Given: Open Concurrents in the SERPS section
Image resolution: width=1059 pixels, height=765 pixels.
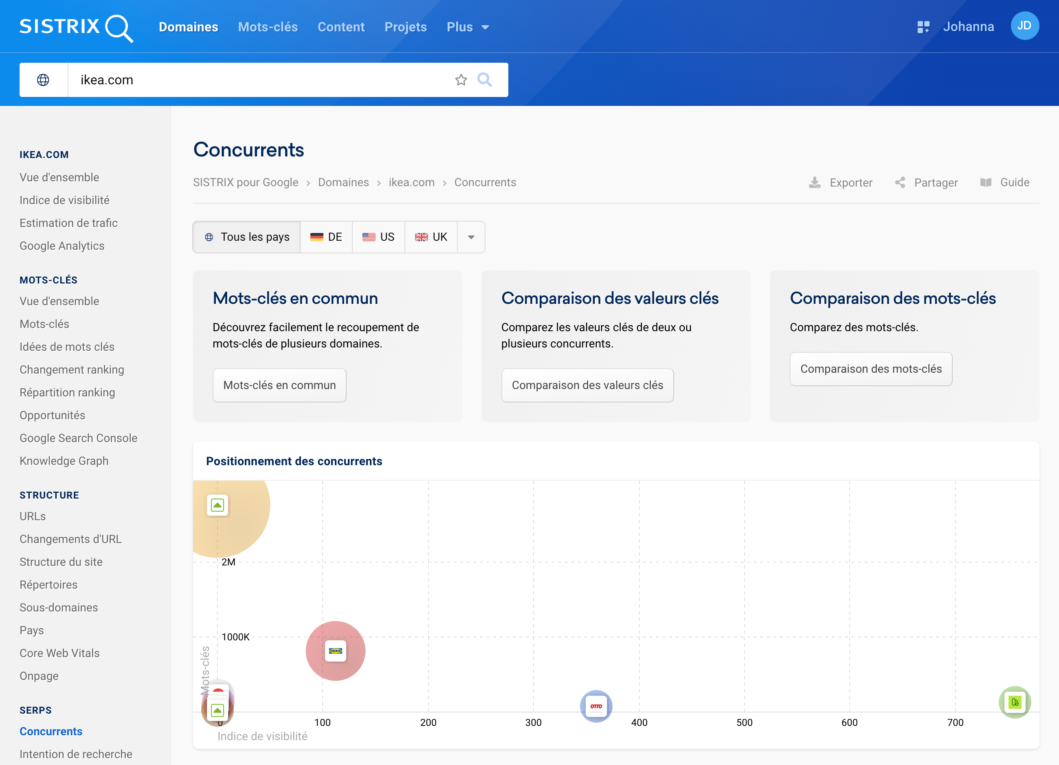Looking at the screenshot, I should pyautogui.click(x=51, y=732).
